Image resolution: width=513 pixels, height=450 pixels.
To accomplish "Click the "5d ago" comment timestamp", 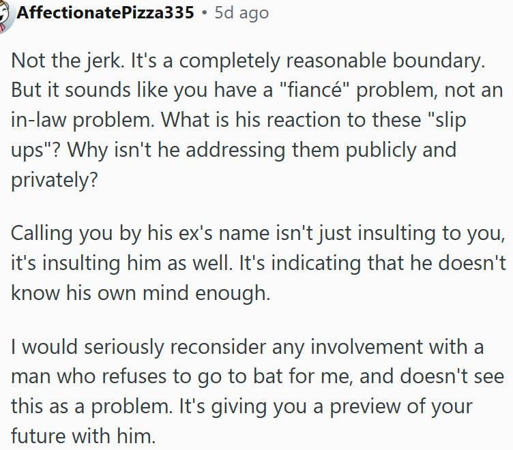I will (241, 13).
